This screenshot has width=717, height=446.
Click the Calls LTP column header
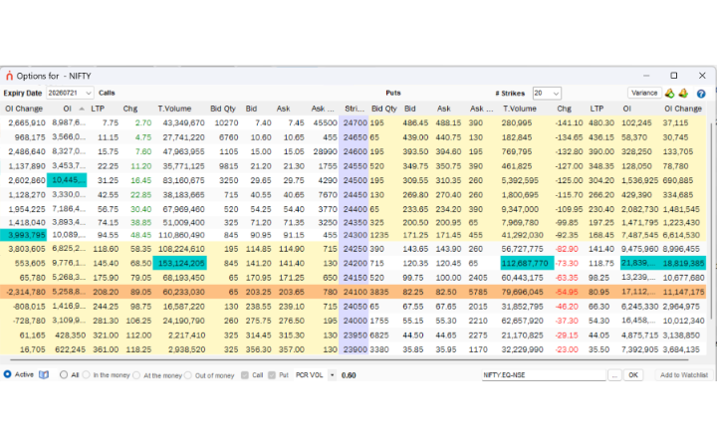pos(98,109)
